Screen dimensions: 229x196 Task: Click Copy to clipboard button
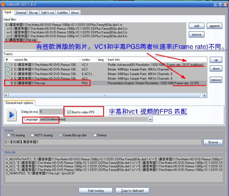(132, 191)
